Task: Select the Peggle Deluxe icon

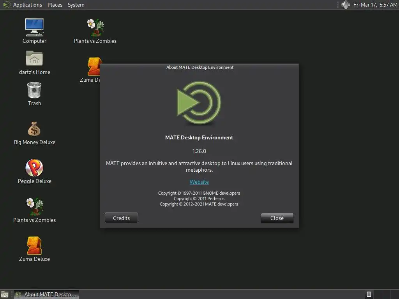Action: [x=34, y=171]
